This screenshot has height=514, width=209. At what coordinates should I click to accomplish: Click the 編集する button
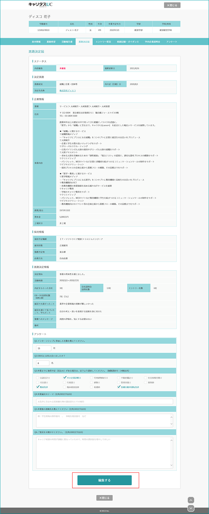pos(104,480)
